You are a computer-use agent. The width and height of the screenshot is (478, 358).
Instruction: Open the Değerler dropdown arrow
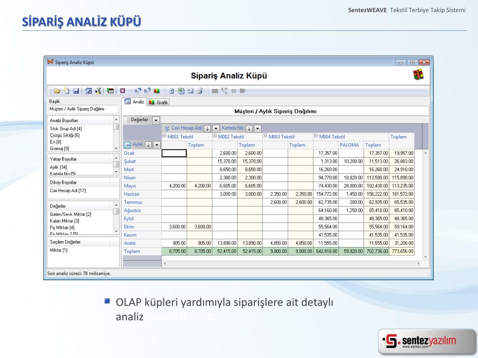[x=156, y=120]
